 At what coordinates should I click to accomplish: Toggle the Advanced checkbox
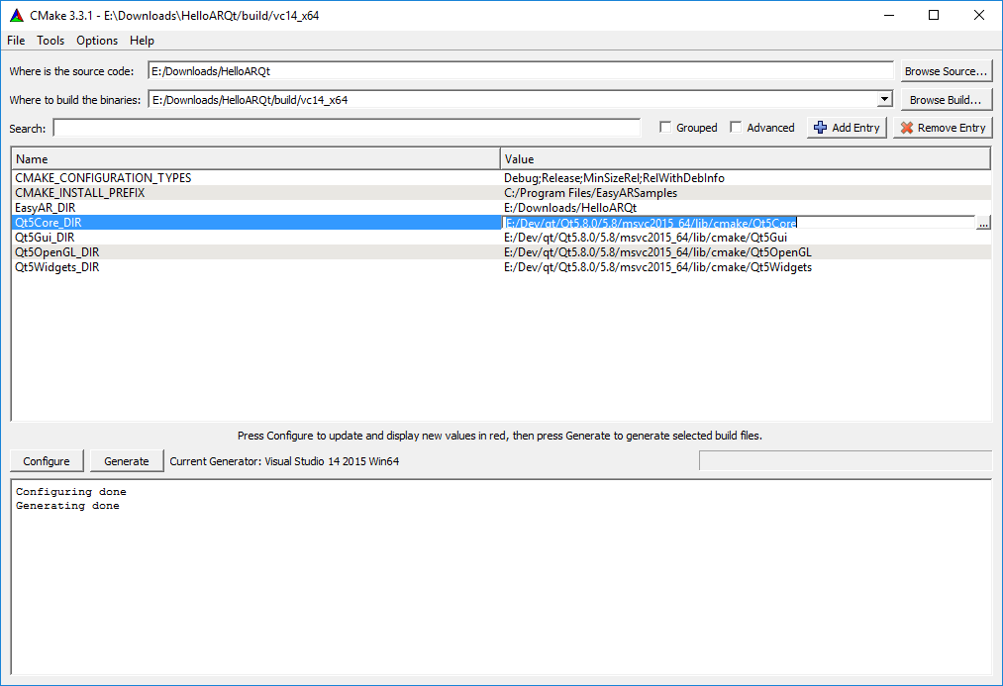point(736,128)
